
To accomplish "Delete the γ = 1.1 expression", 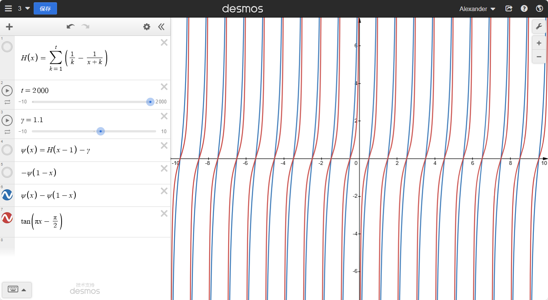I will tap(164, 116).
